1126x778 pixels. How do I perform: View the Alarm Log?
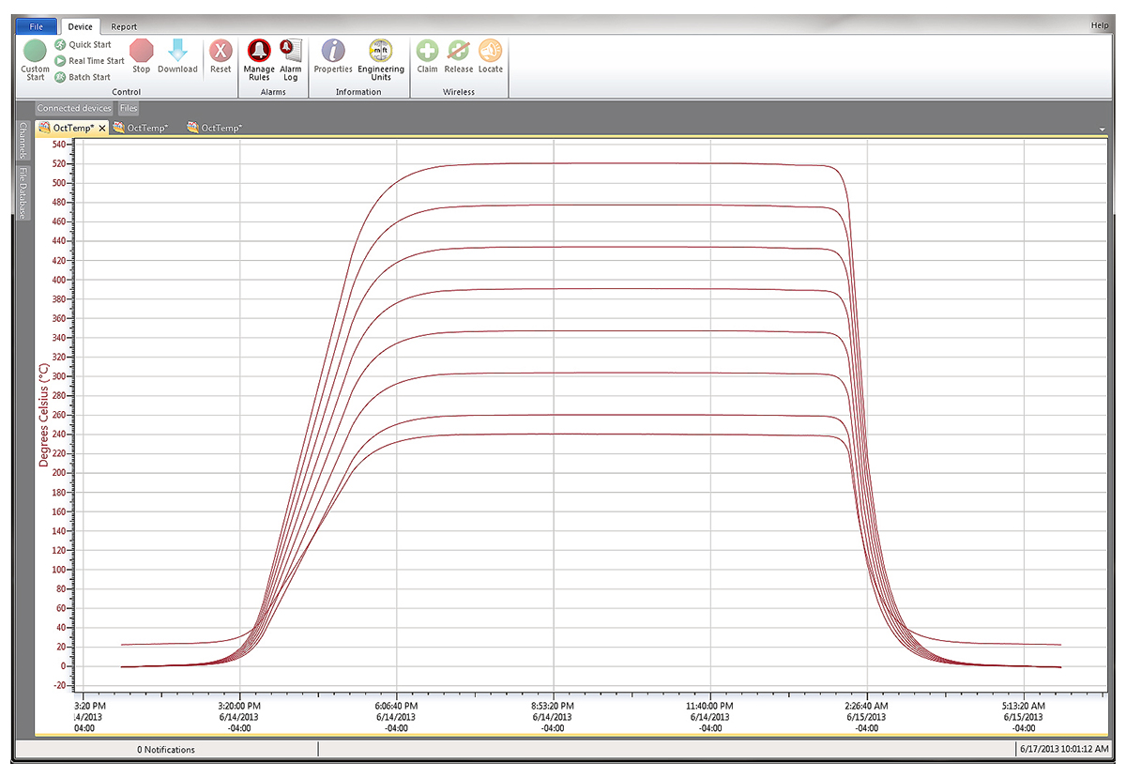coord(291,56)
